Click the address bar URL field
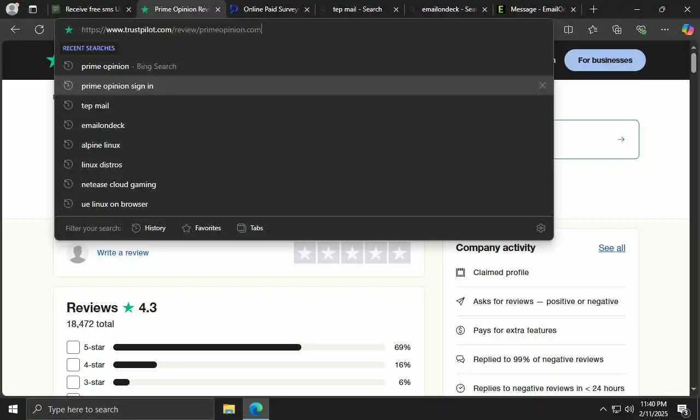Viewport: 700px width, 420px height. [x=304, y=30]
